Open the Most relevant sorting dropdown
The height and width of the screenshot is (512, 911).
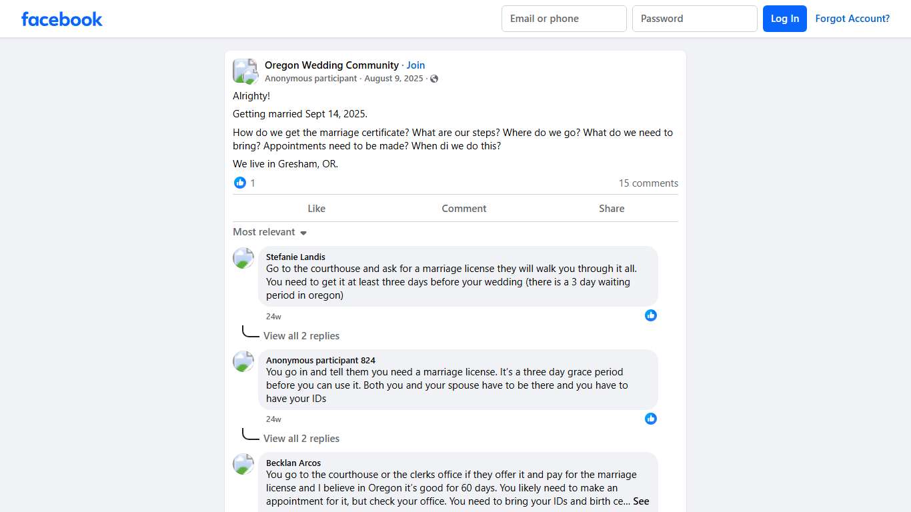269,232
